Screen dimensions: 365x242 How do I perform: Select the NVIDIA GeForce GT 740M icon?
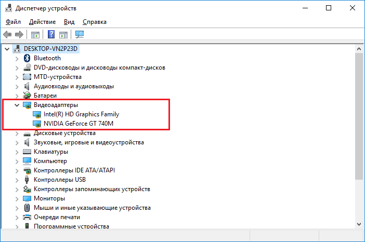click(37, 124)
